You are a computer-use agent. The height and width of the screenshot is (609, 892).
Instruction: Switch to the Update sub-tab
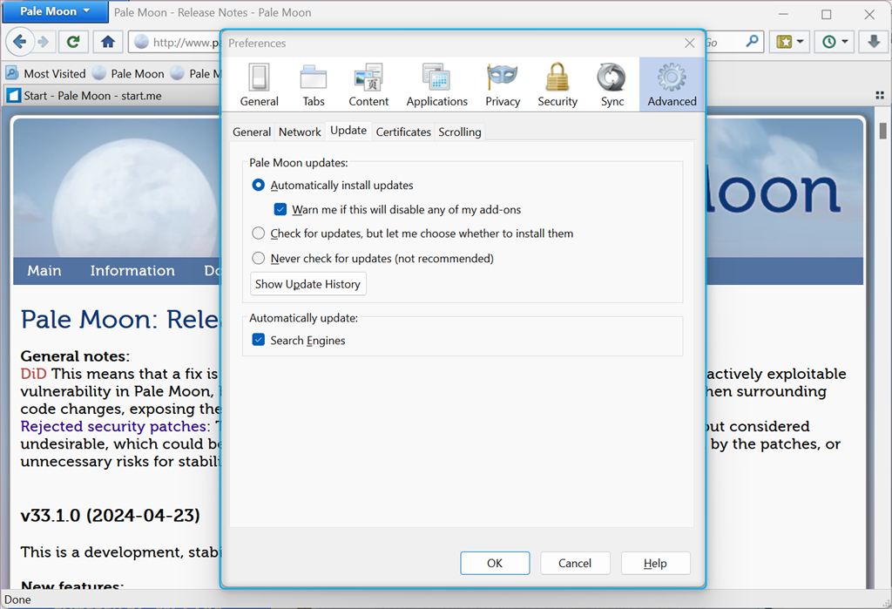tap(348, 131)
